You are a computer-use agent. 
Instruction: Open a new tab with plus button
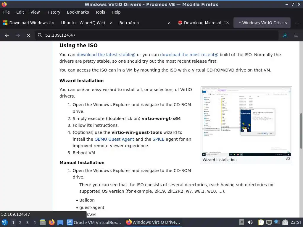pyautogui.click(x=297, y=23)
